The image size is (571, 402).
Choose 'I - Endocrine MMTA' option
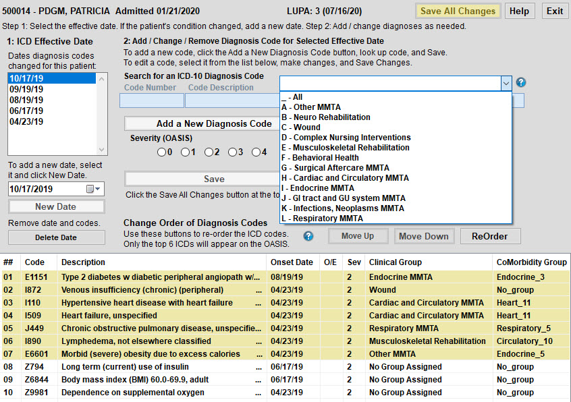point(396,188)
